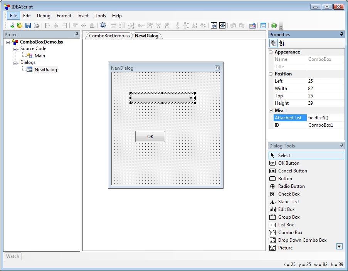Open the Format menu
The width and height of the screenshot is (348, 271).
[64, 16]
